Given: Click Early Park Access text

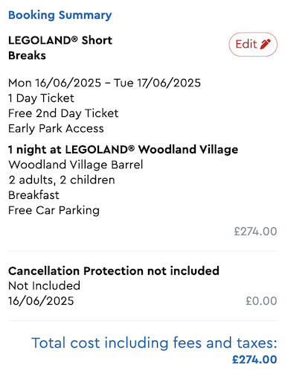Looking at the screenshot, I should coord(56,128).
